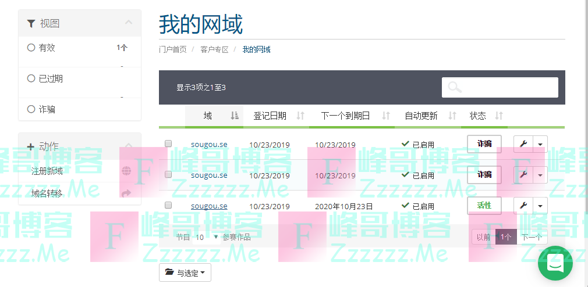Click the 下一个 pagination button
This screenshot has width=588, height=287.
coord(531,237)
